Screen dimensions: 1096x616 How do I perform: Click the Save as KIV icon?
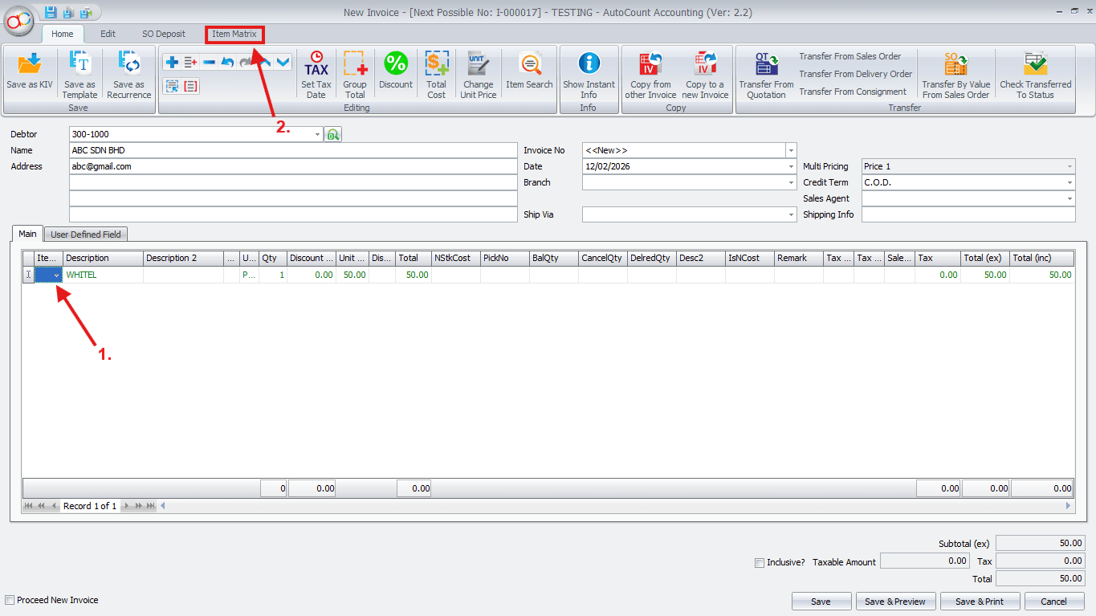click(x=30, y=65)
